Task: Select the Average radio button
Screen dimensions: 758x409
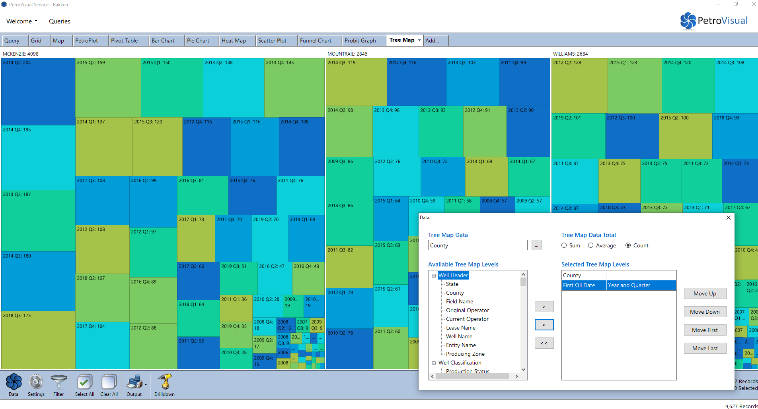Action: (x=591, y=245)
